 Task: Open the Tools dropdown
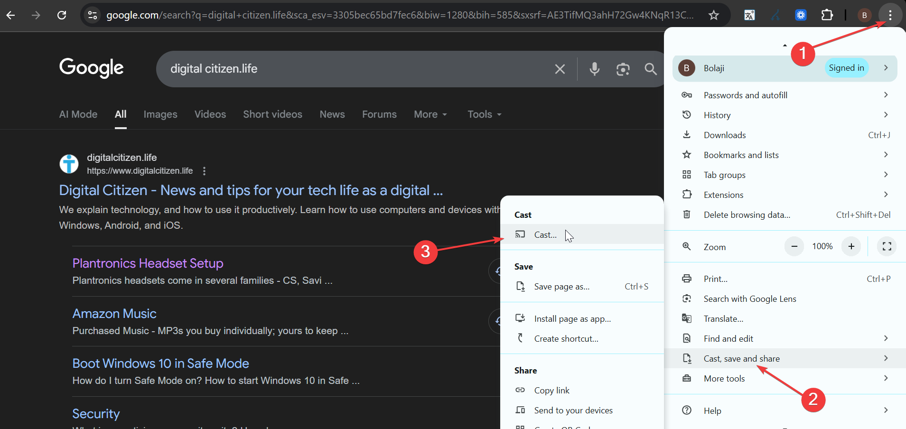[x=484, y=114]
